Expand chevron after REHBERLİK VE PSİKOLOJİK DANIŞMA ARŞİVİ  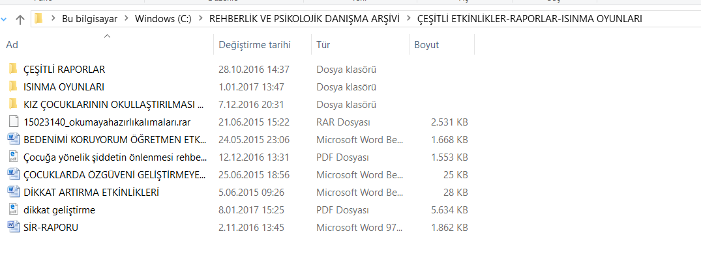[408, 19]
